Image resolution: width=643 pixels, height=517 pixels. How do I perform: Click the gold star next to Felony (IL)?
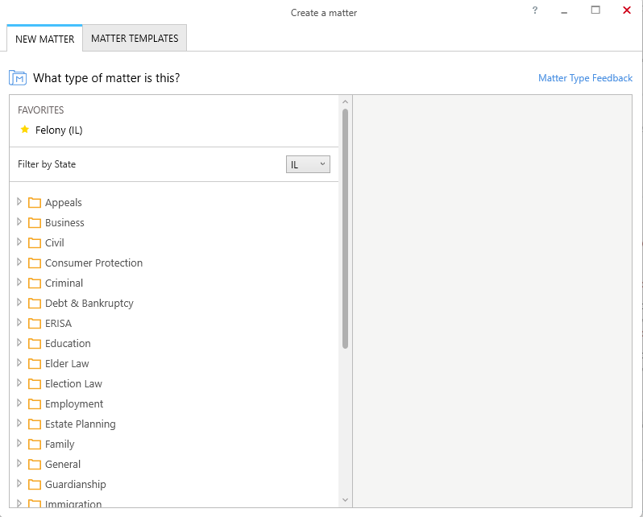25,130
